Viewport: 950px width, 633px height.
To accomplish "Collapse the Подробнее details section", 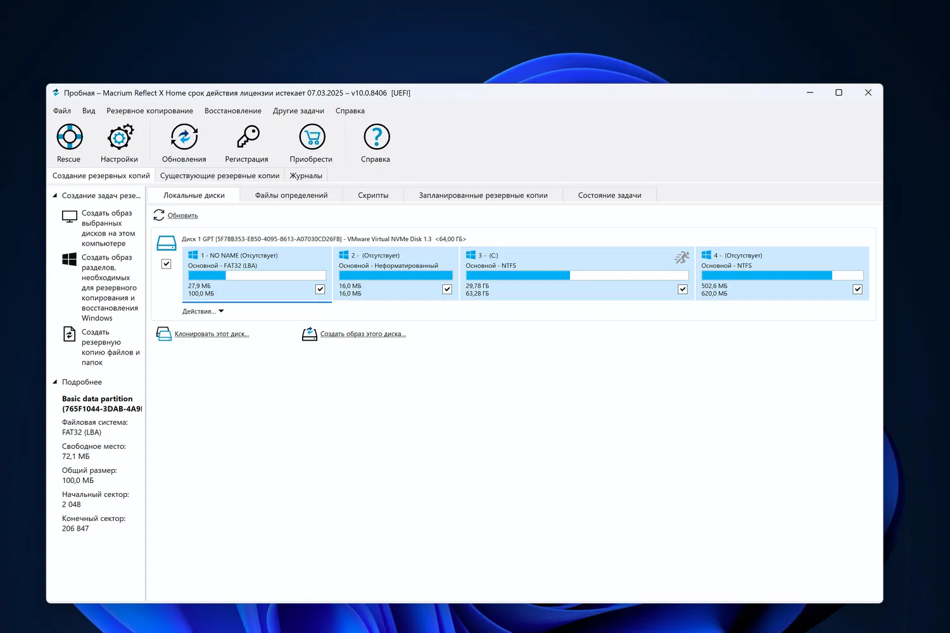I will [55, 382].
